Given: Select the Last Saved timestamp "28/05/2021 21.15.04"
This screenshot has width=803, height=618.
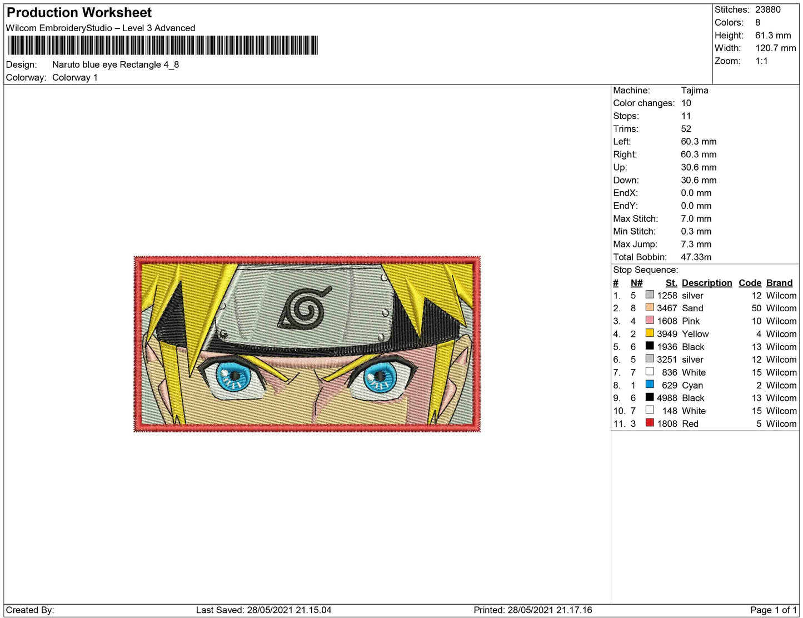Looking at the screenshot, I should click(289, 610).
